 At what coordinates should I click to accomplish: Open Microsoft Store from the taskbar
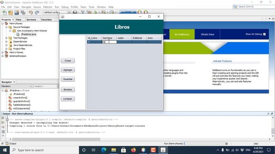(123, 150)
